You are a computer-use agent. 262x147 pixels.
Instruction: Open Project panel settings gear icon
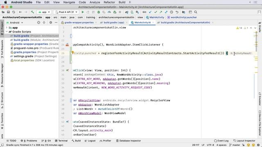[x=51, y=22]
